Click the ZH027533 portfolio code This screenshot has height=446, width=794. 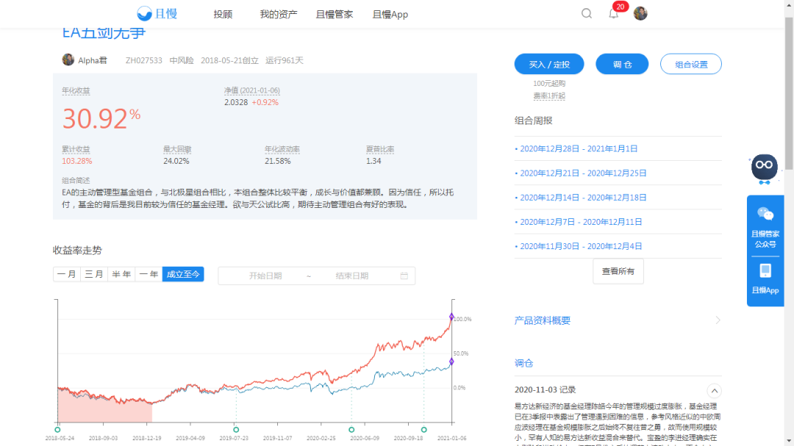pyautogui.click(x=144, y=60)
